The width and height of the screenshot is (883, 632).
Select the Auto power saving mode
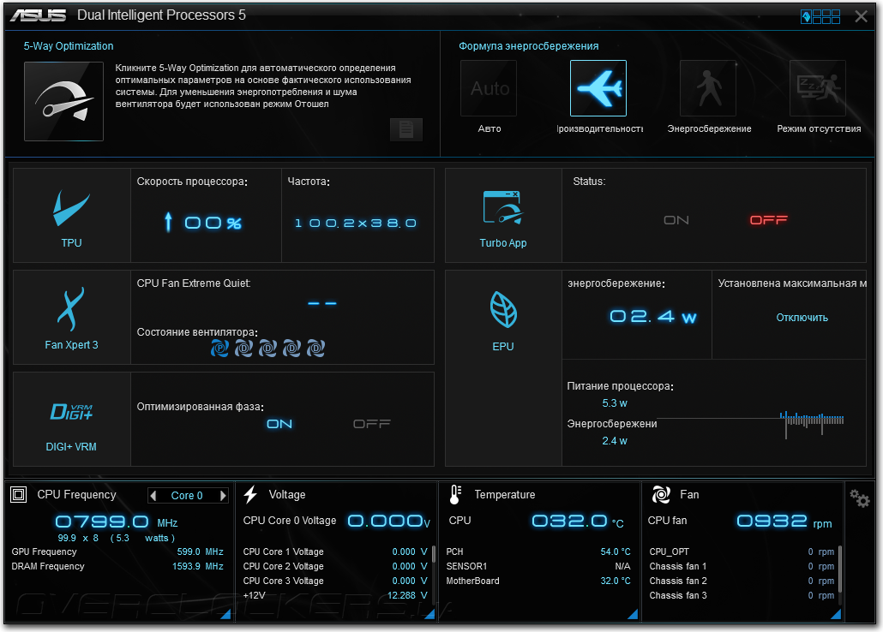pos(489,88)
